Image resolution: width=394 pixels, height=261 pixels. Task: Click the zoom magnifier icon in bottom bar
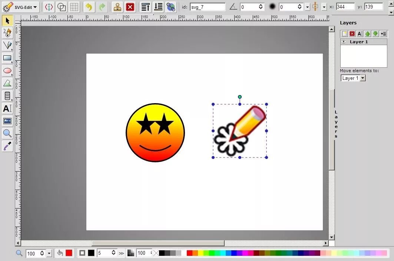coord(19,253)
